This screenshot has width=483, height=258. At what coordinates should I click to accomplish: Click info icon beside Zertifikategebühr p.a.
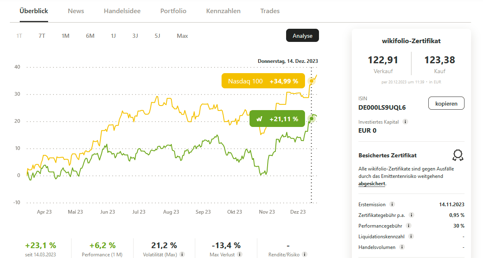pos(411,215)
